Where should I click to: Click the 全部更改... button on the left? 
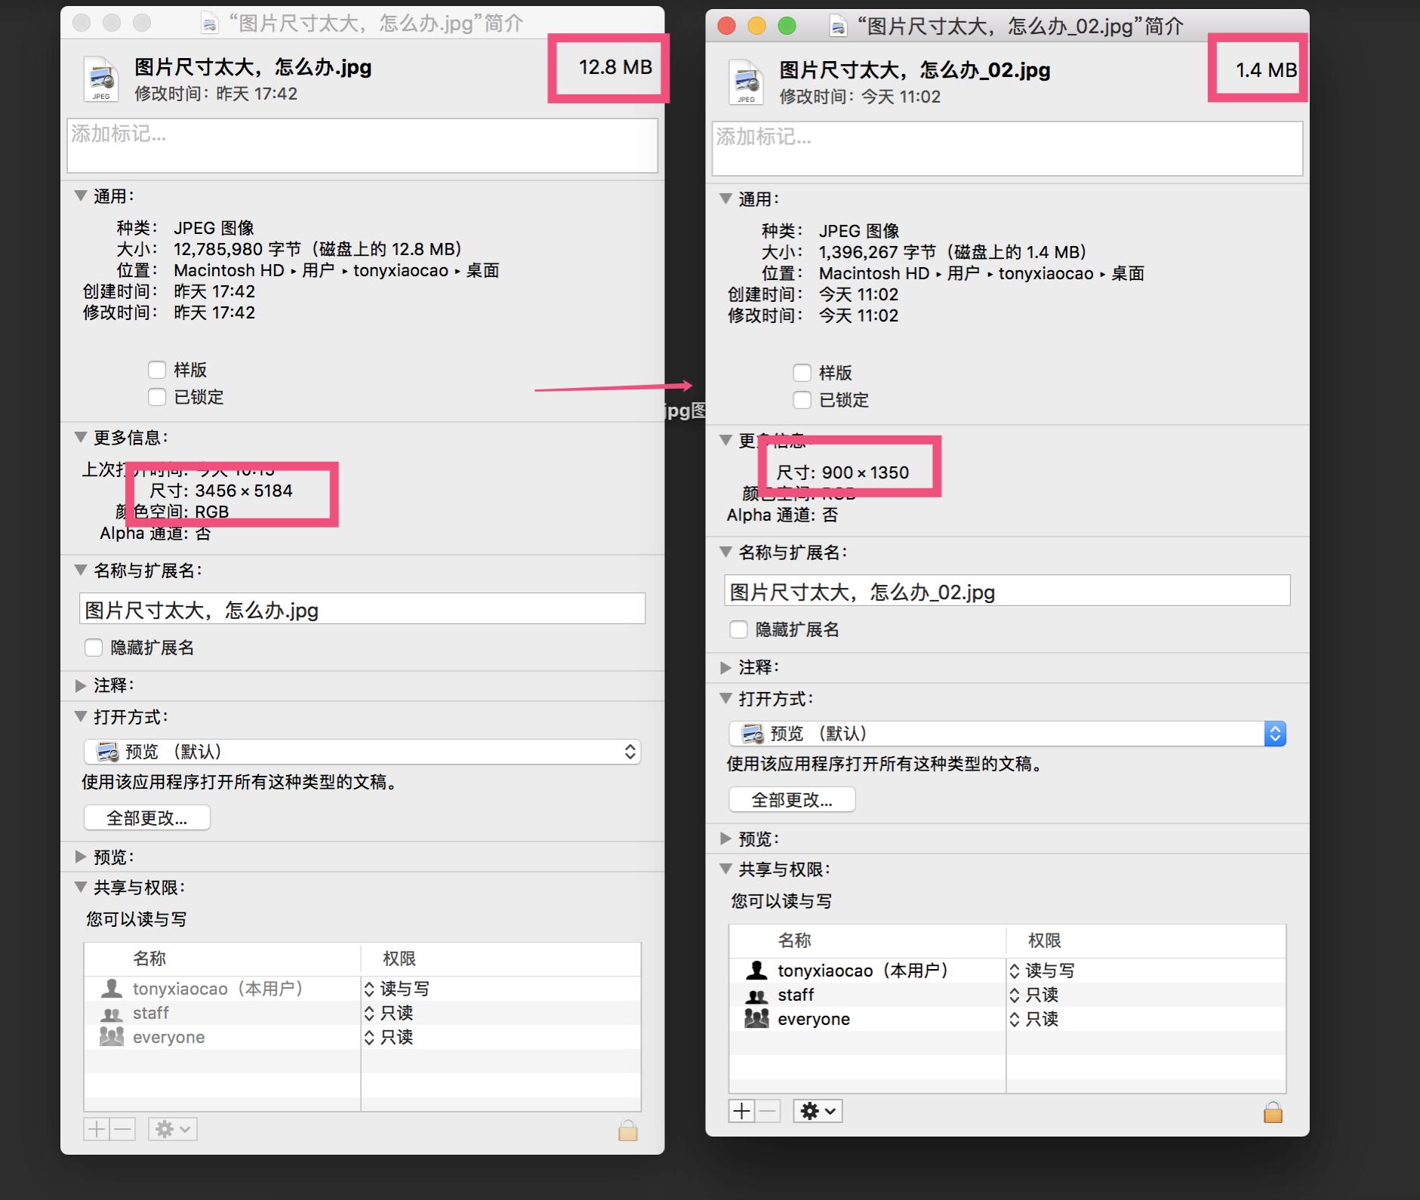click(x=146, y=817)
